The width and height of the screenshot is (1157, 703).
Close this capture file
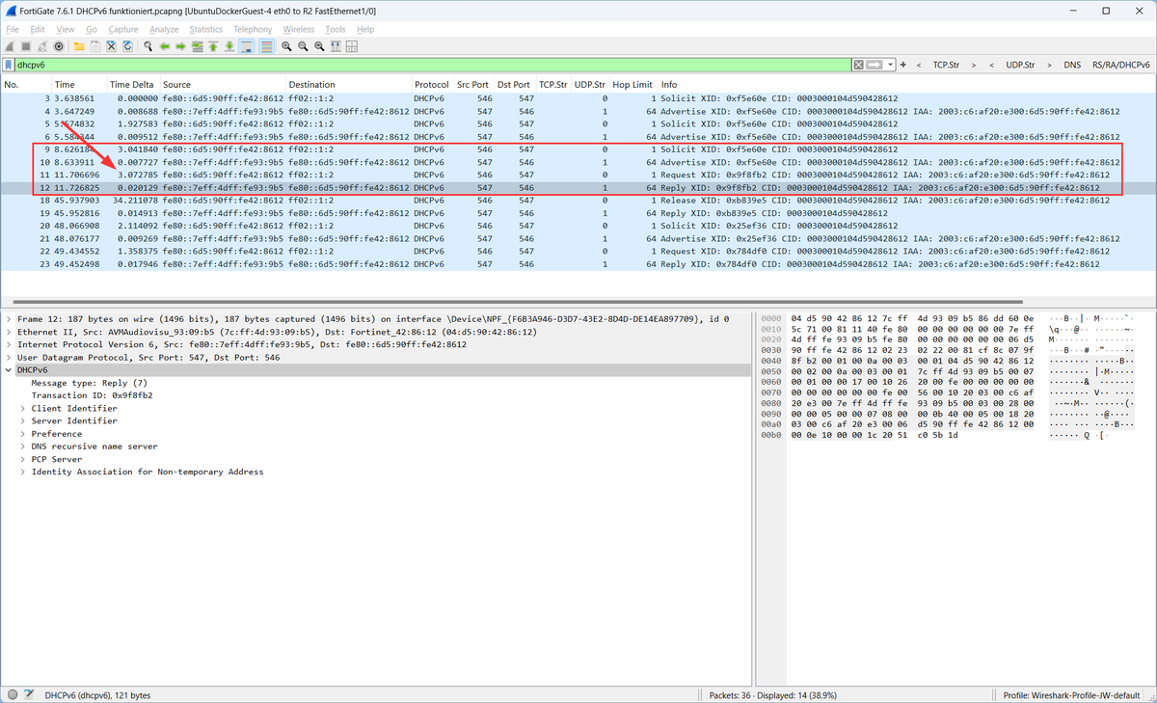coord(112,45)
